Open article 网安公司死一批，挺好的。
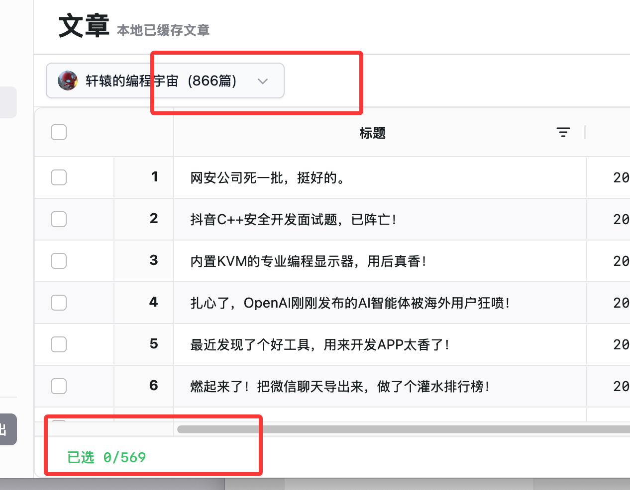Image resolution: width=630 pixels, height=490 pixels. point(268,178)
